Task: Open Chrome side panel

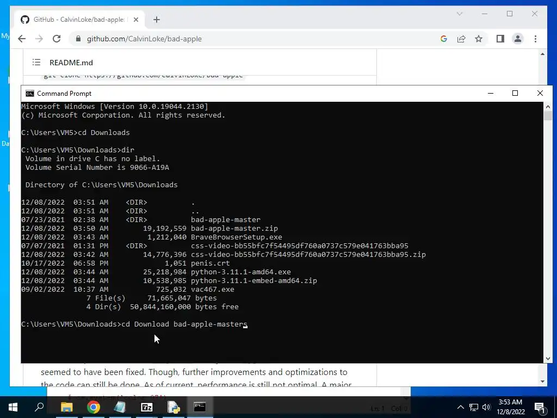Action: point(500,39)
